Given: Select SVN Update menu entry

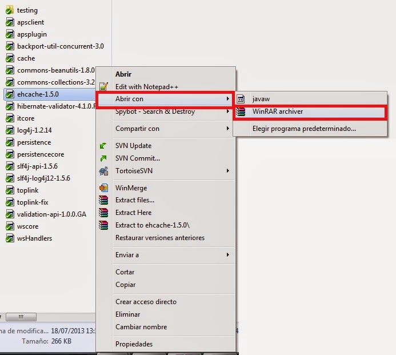Looking at the screenshot, I should coord(166,146).
